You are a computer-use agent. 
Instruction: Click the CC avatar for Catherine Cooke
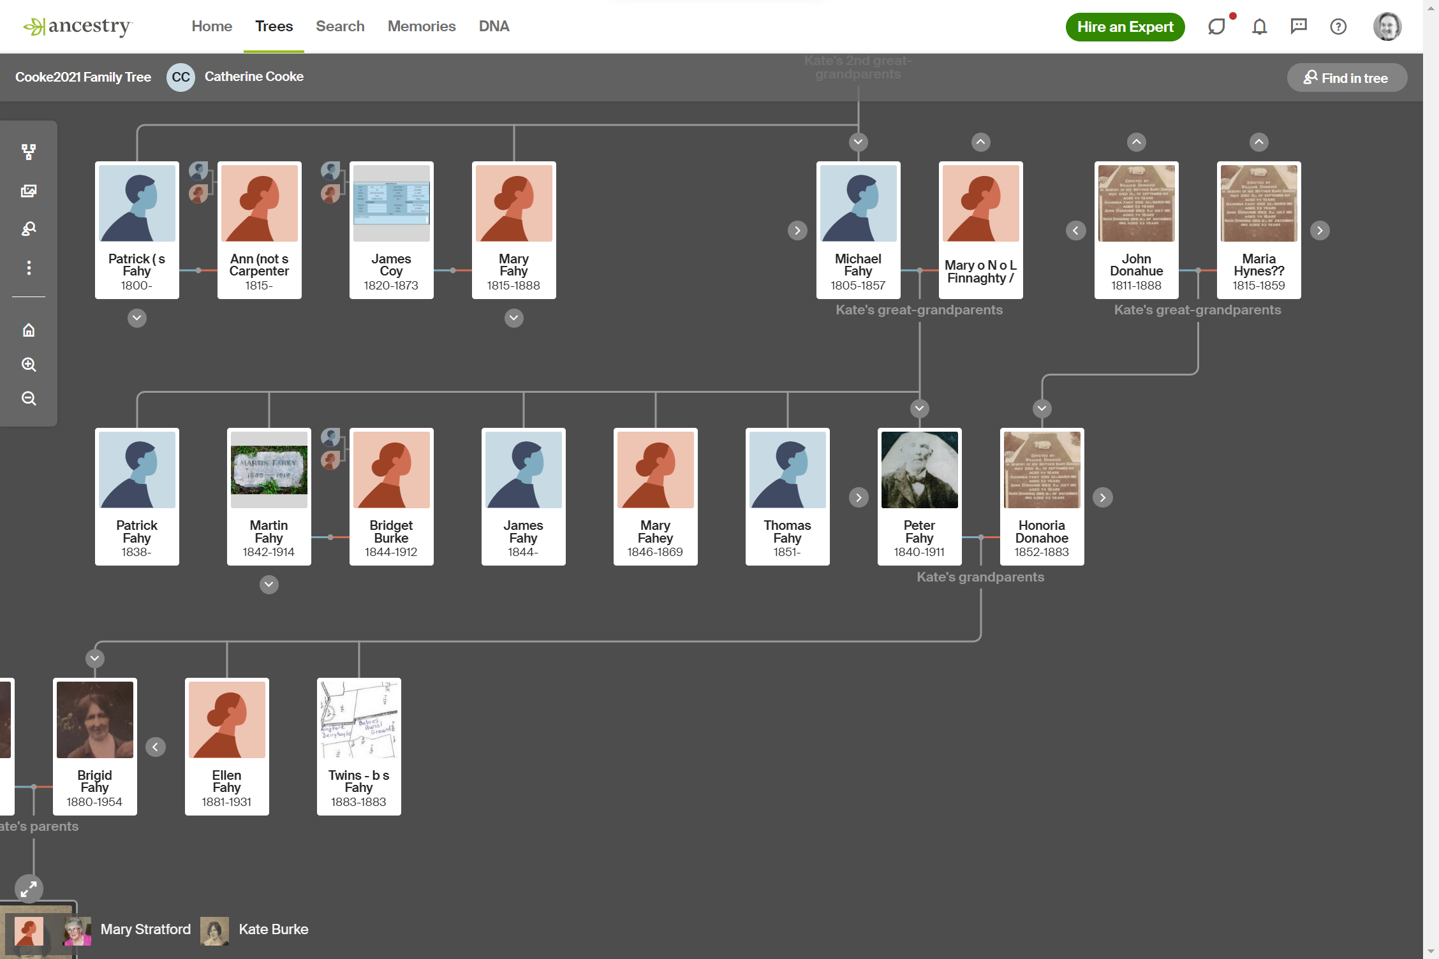coord(181,77)
